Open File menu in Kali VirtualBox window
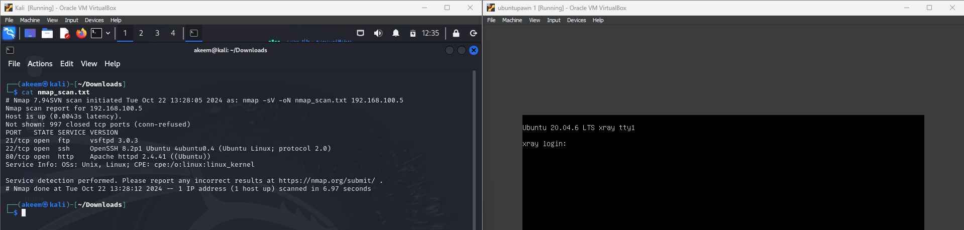The height and width of the screenshot is (230, 964). [9, 20]
